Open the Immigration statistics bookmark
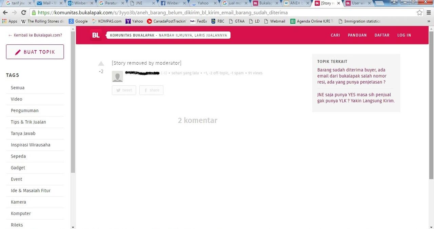This screenshot has width=434, height=229. tap(359, 21)
